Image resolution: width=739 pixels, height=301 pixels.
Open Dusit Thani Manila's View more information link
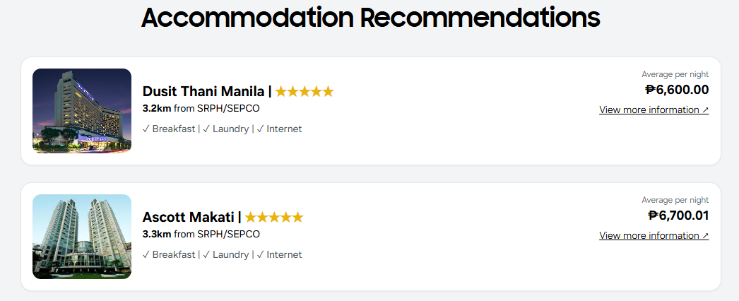(654, 110)
